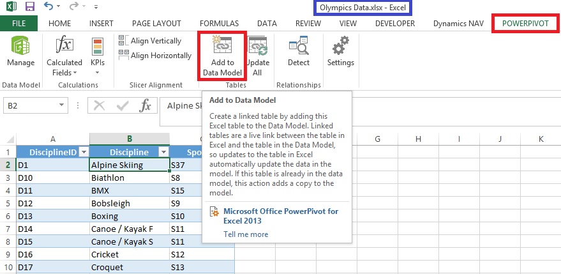Align slicers horizontally
561x274 pixels.
155,55
